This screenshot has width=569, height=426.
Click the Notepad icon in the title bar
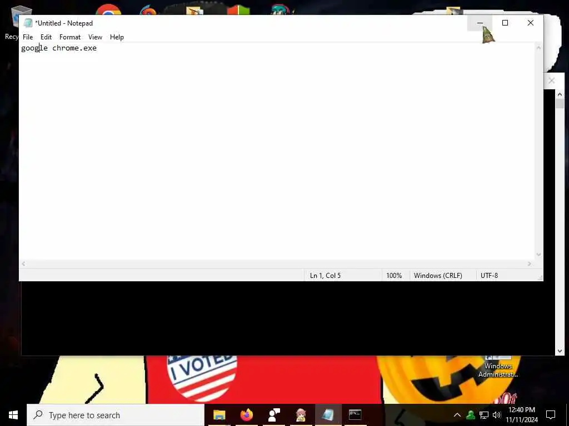28,23
